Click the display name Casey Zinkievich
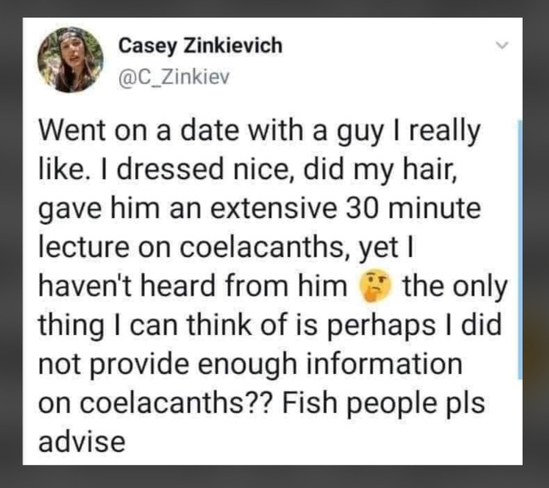 click(201, 46)
